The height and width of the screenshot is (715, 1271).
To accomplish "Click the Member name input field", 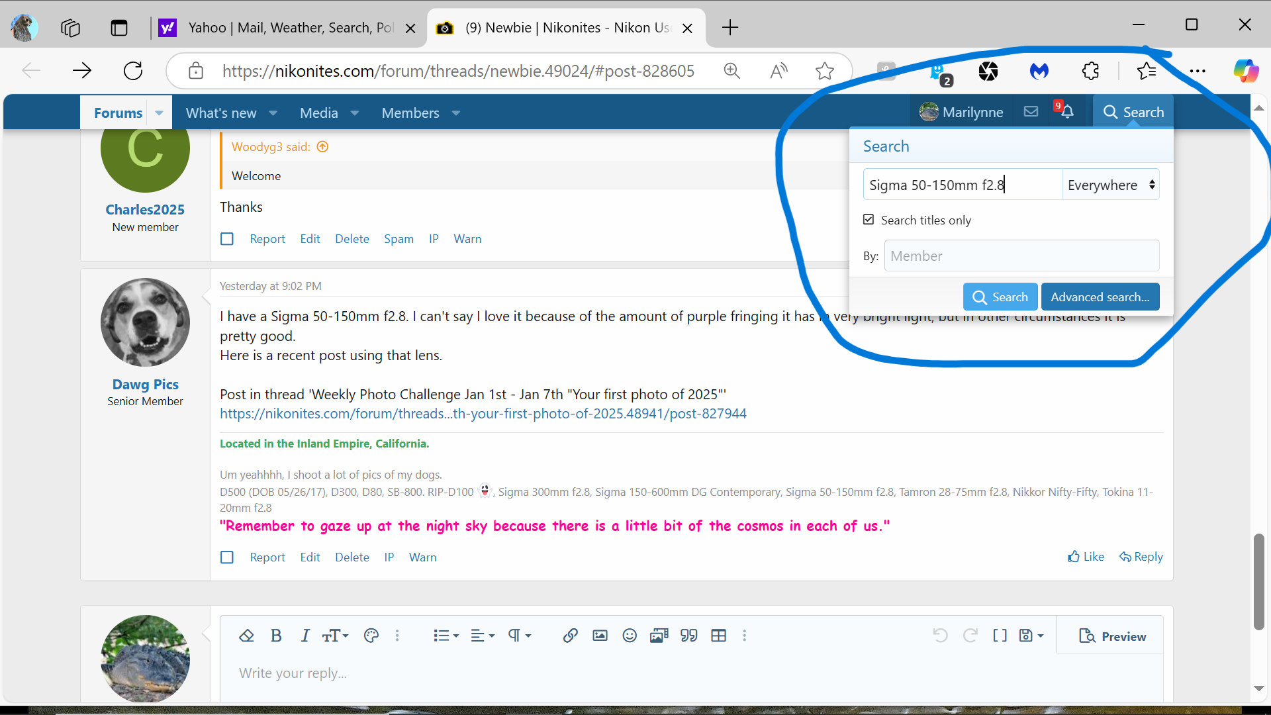I will coord(1021,256).
